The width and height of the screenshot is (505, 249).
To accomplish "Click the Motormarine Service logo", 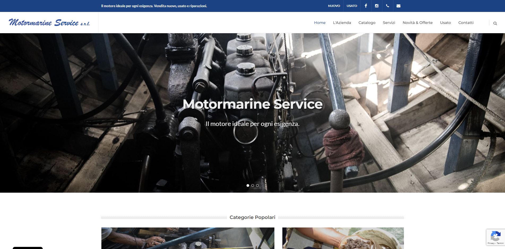I will [x=49, y=22].
